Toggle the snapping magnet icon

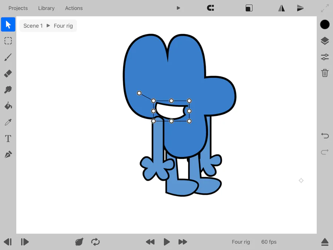pyautogui.click(x=211, y=8)
